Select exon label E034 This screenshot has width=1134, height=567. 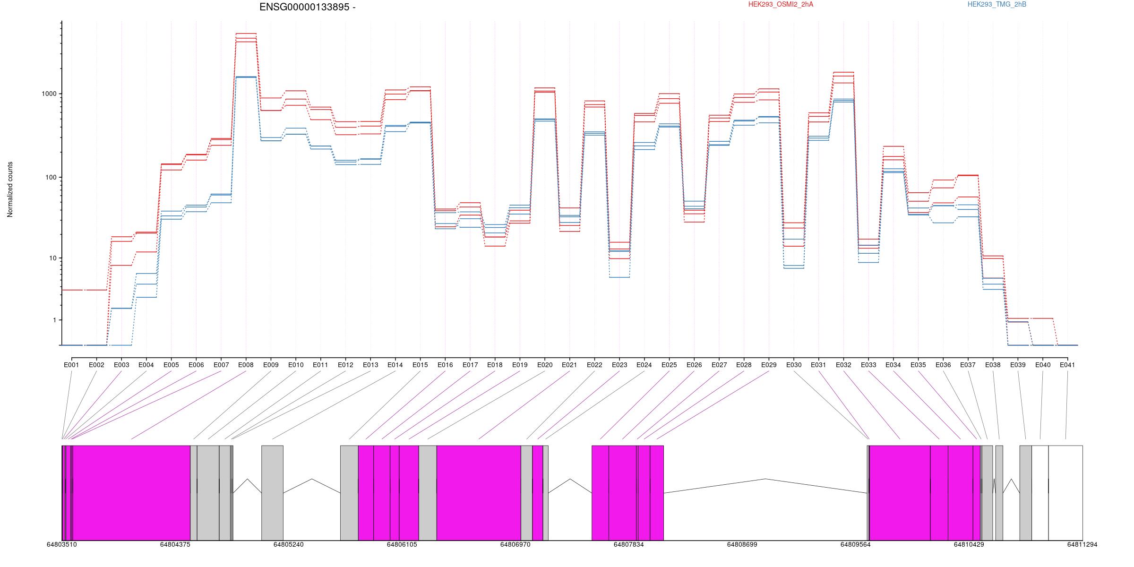pos(893,365)
